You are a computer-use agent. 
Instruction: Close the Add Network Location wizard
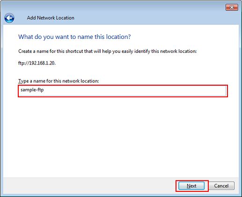pyautogui.click(x=232, y=7)
